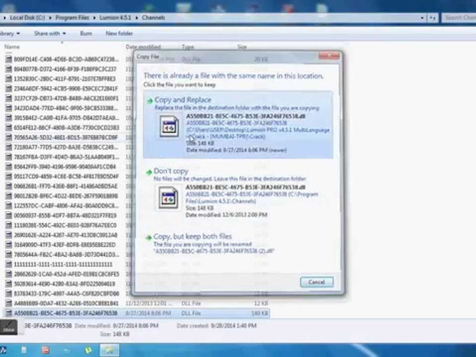
Task: Sort files by the Type column
Action: click(188, 47)
